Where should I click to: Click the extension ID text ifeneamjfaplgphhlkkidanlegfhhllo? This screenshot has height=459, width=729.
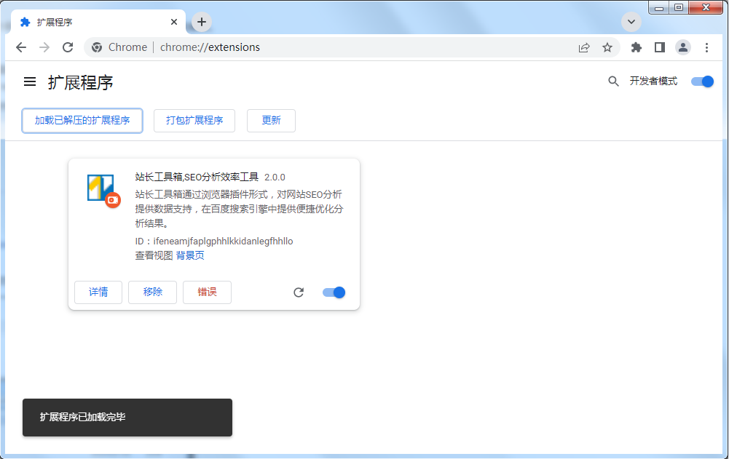223,241
